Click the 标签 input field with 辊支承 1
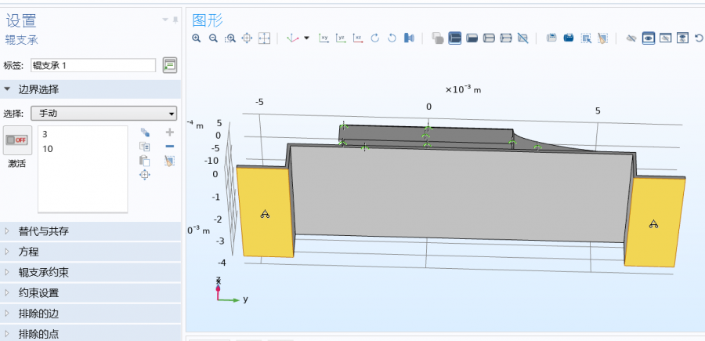Screen dimensions: 705x341 pyautogui.click(x=93, y=65)
